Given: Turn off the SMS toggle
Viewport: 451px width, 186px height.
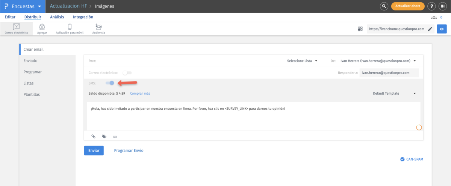Looking at the screenshot, I should (x=110, y=83).
